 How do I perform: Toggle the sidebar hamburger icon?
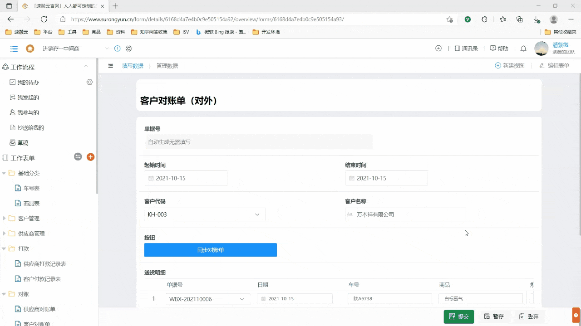pos(110,66)
